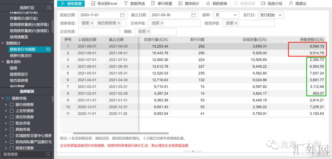Click the 导出到Excel icon
332x159 pixels.
click(93, 4)
